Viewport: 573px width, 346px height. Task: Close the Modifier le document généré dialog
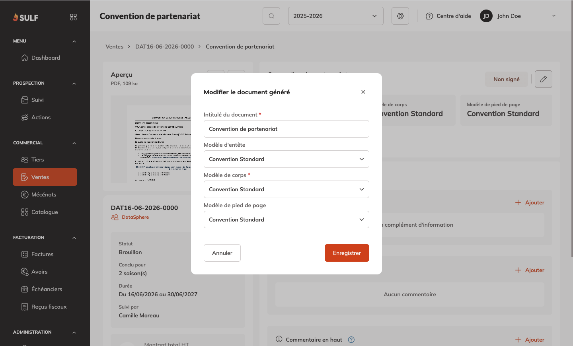pyautogui.click(x=363, y=92)
